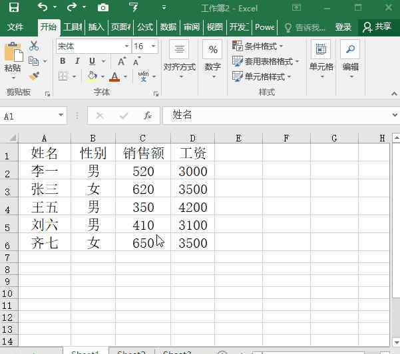400x354 pixels.
Task: Select cell containing 销售额
Action: tap(143, 153)
